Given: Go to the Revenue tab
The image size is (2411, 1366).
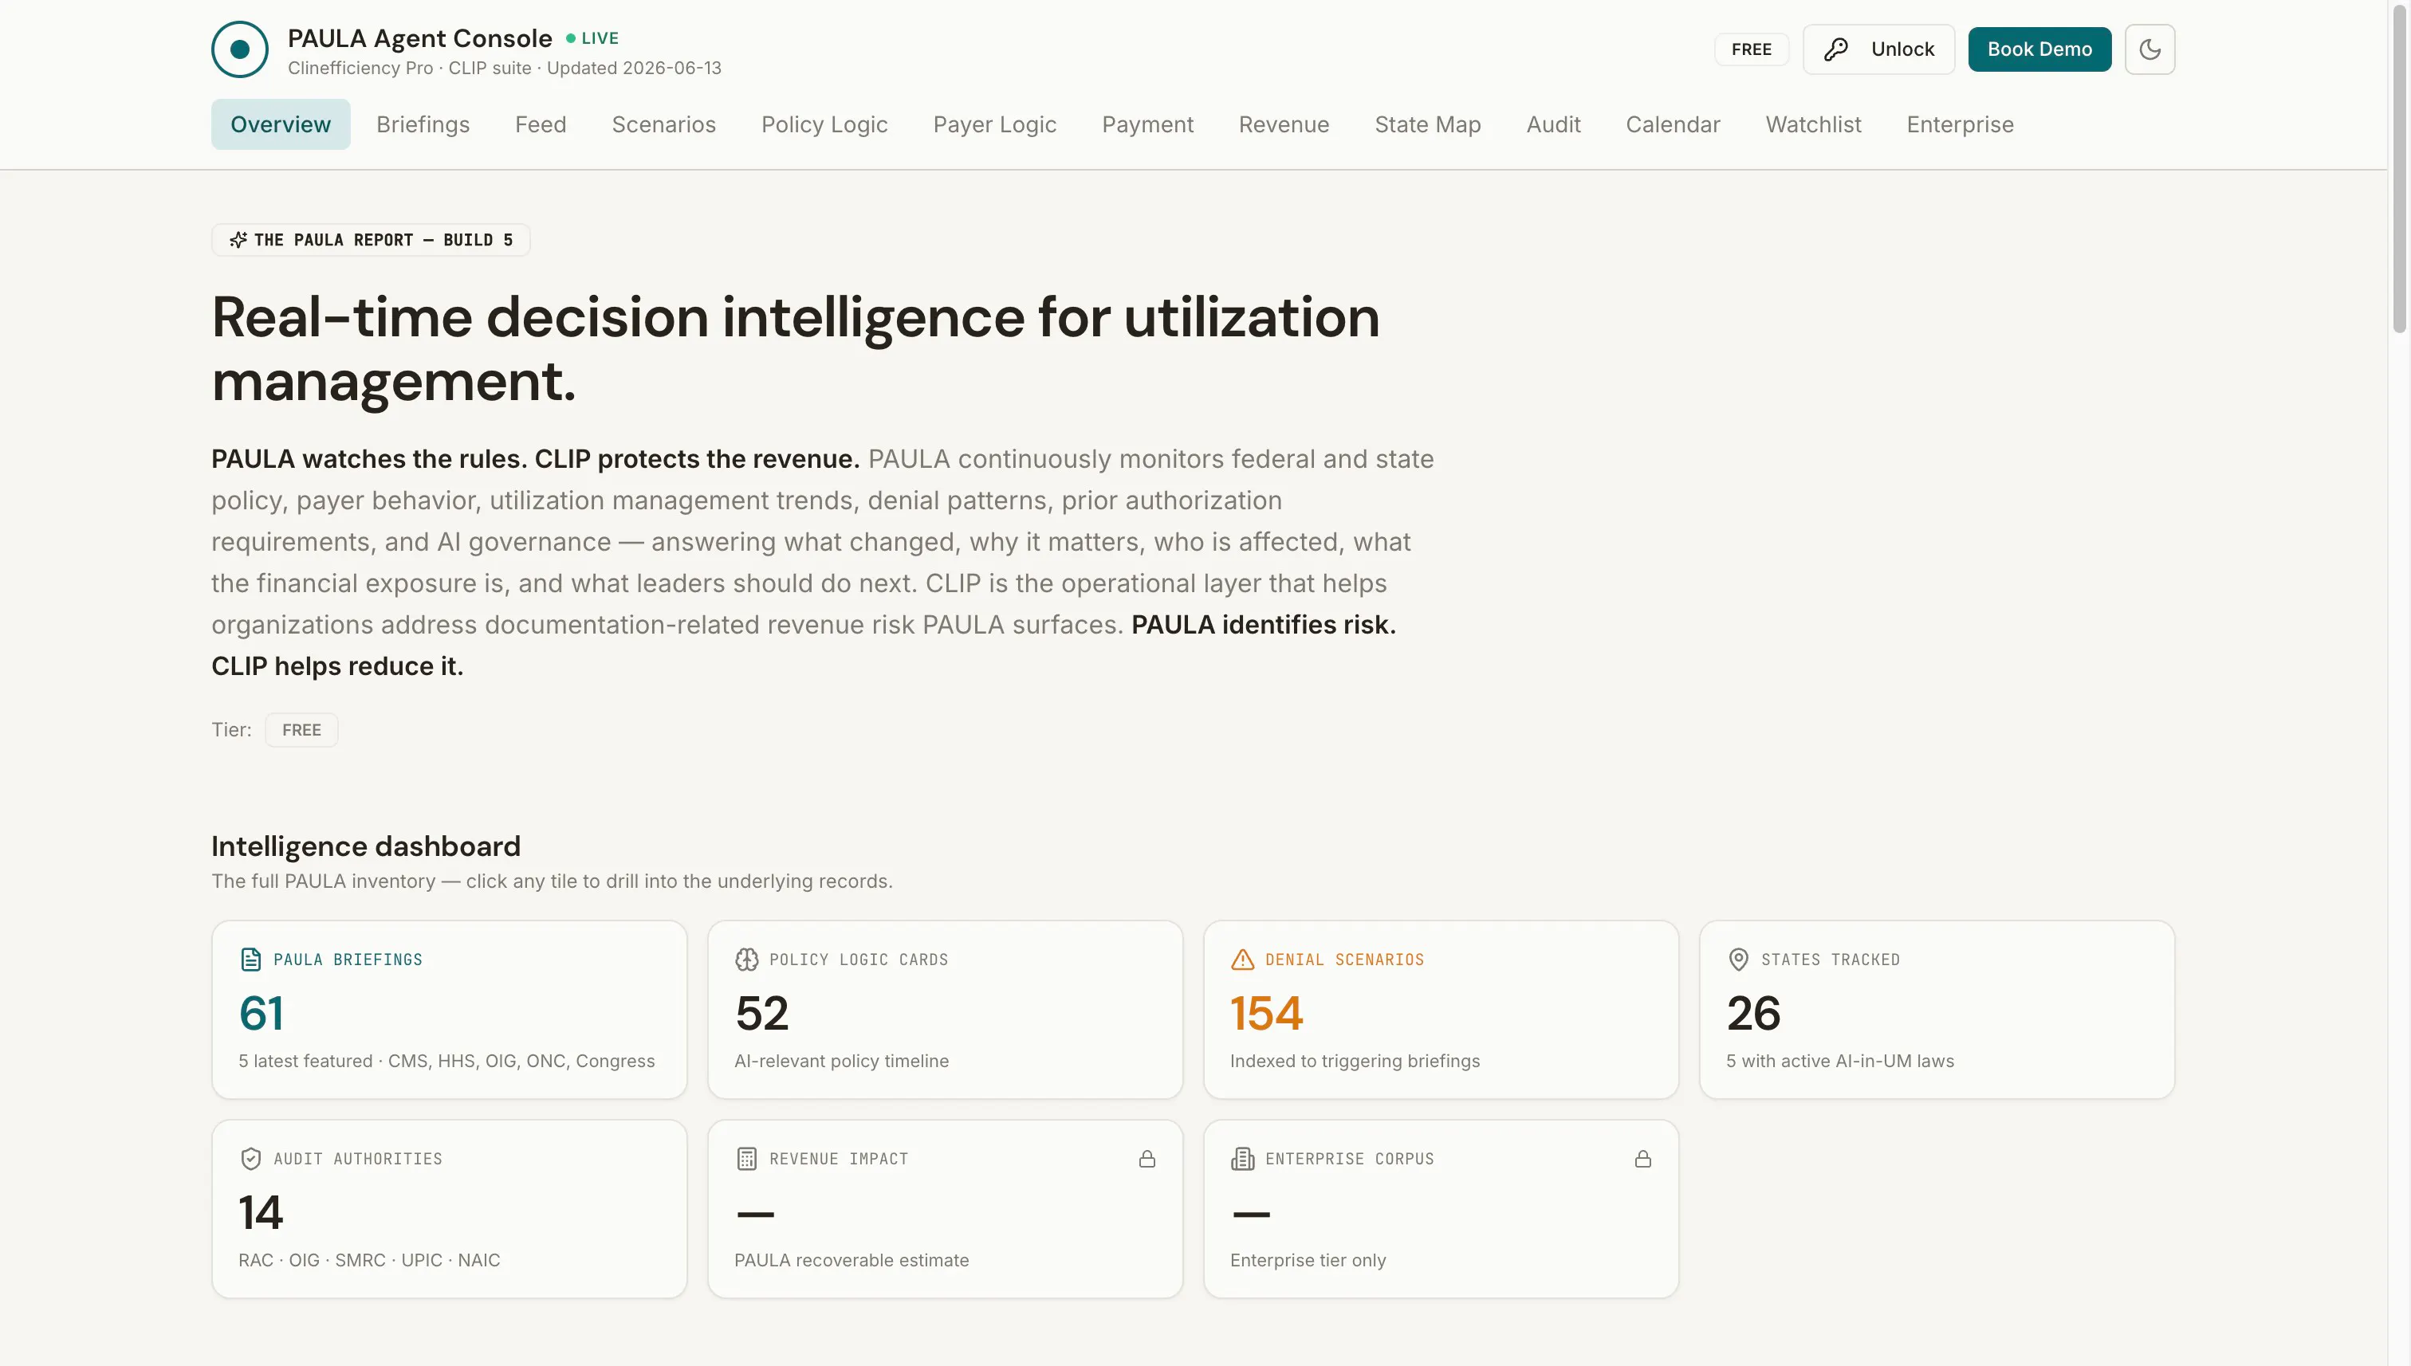Looking at the screenshot, I should point(1284,125).
